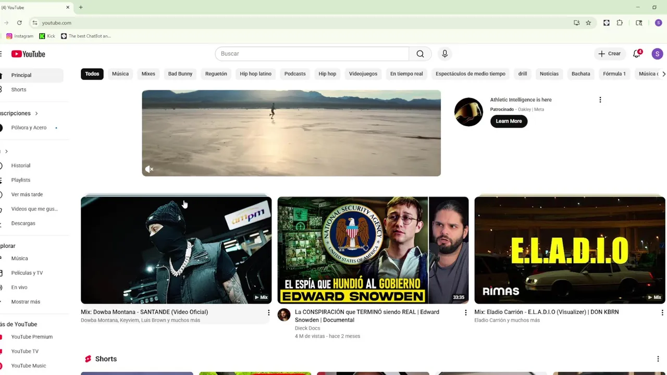Click the Chrome profile avatar
This screenshot has height=375, width=667.
[x=658, y=23]
